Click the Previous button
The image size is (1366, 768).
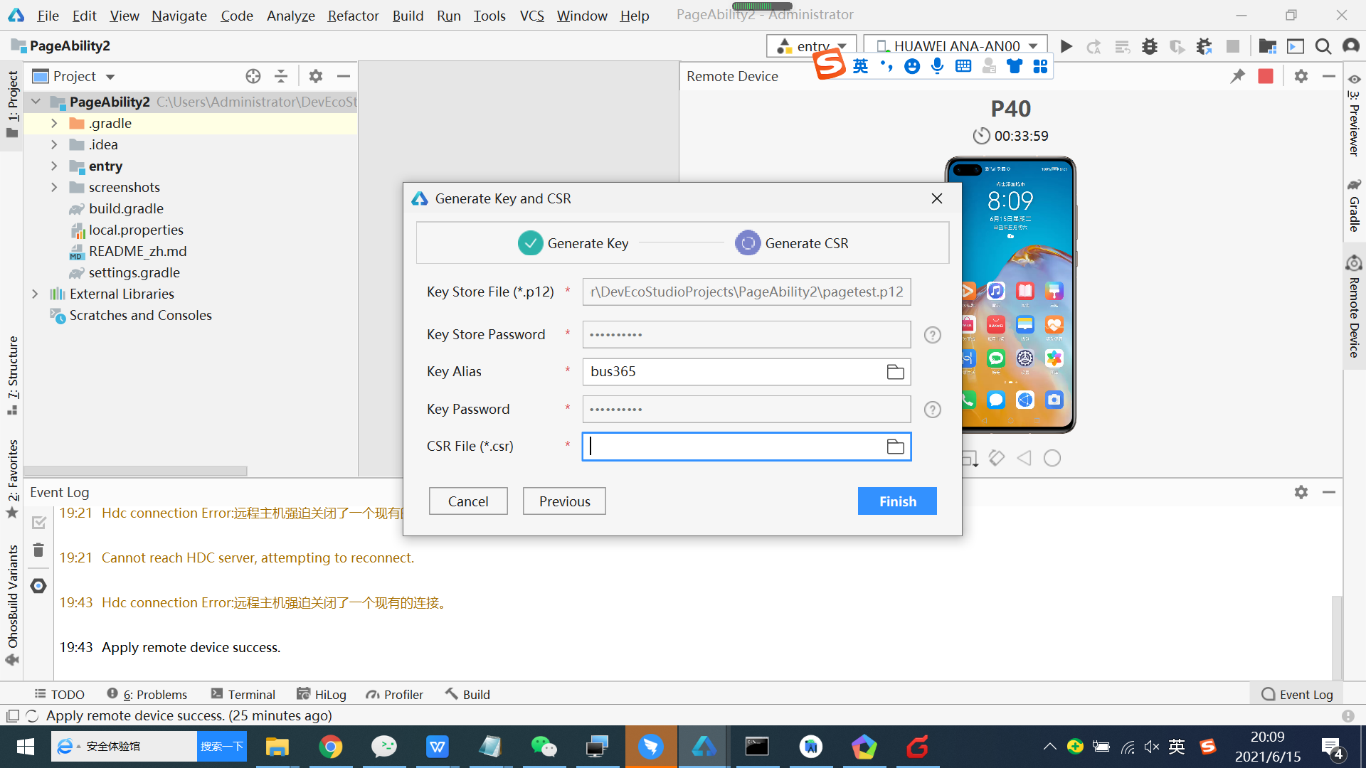coord(564,501)
